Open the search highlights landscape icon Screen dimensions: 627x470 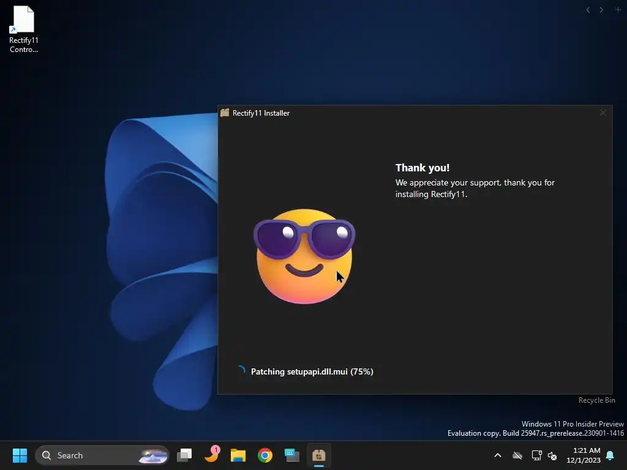(x=152, y=455)
